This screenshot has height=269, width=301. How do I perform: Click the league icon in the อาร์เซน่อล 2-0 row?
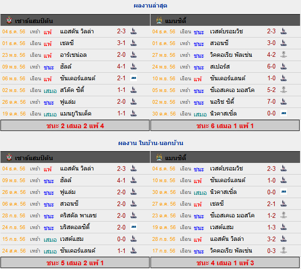(x=134, y=54)
